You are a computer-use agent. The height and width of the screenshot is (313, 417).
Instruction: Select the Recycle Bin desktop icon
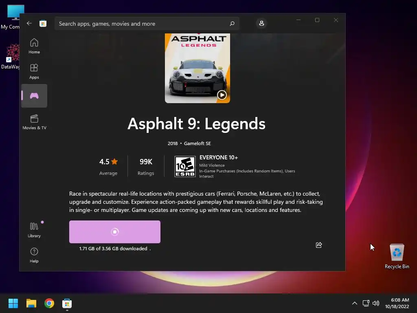pos(397,256)
